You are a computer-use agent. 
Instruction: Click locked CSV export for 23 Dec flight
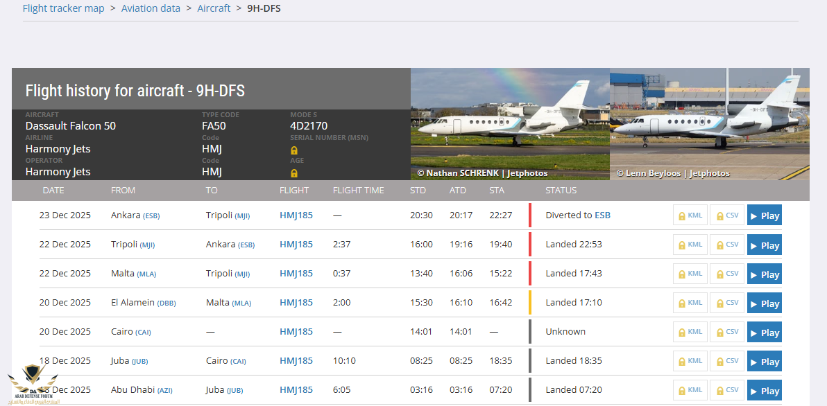(726, 215)
